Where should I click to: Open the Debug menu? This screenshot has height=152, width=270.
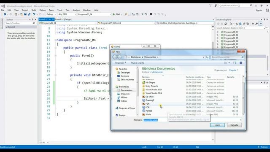[43, 10]
